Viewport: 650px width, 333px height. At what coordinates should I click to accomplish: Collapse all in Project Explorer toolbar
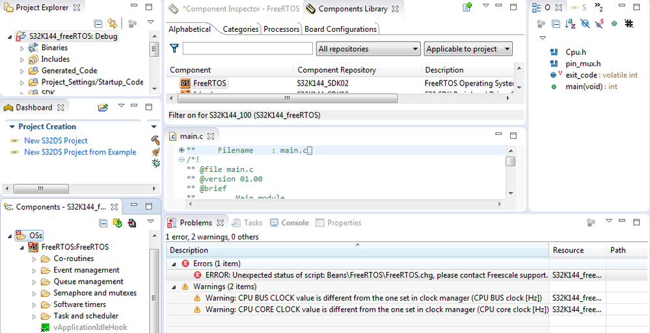98,23
